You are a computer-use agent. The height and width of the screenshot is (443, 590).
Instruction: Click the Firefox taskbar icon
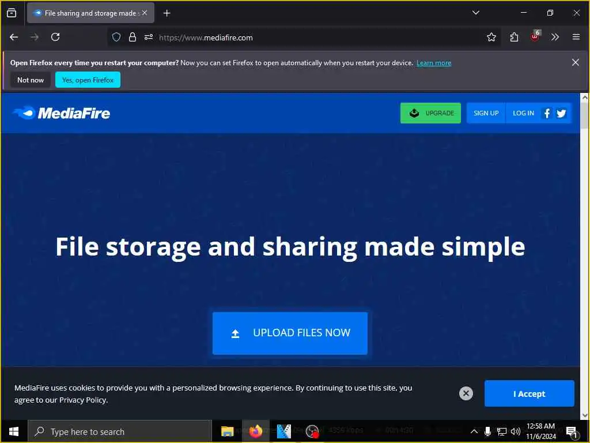tap(255, 431)
